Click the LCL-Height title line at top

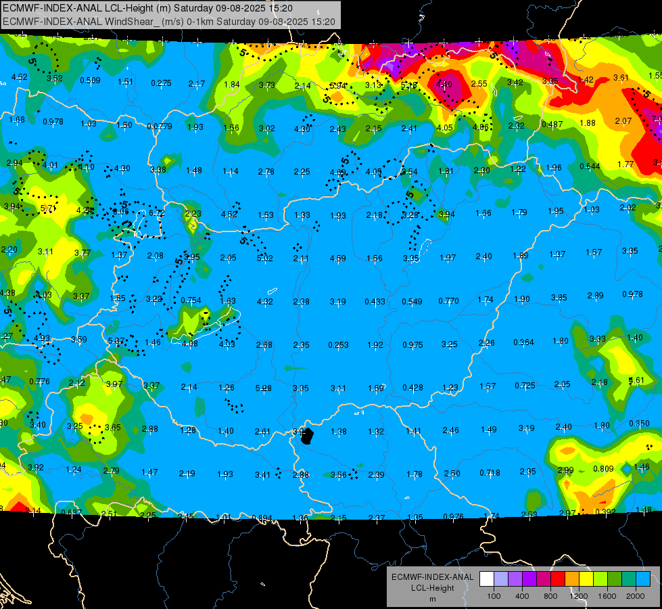tap(147, 8)
